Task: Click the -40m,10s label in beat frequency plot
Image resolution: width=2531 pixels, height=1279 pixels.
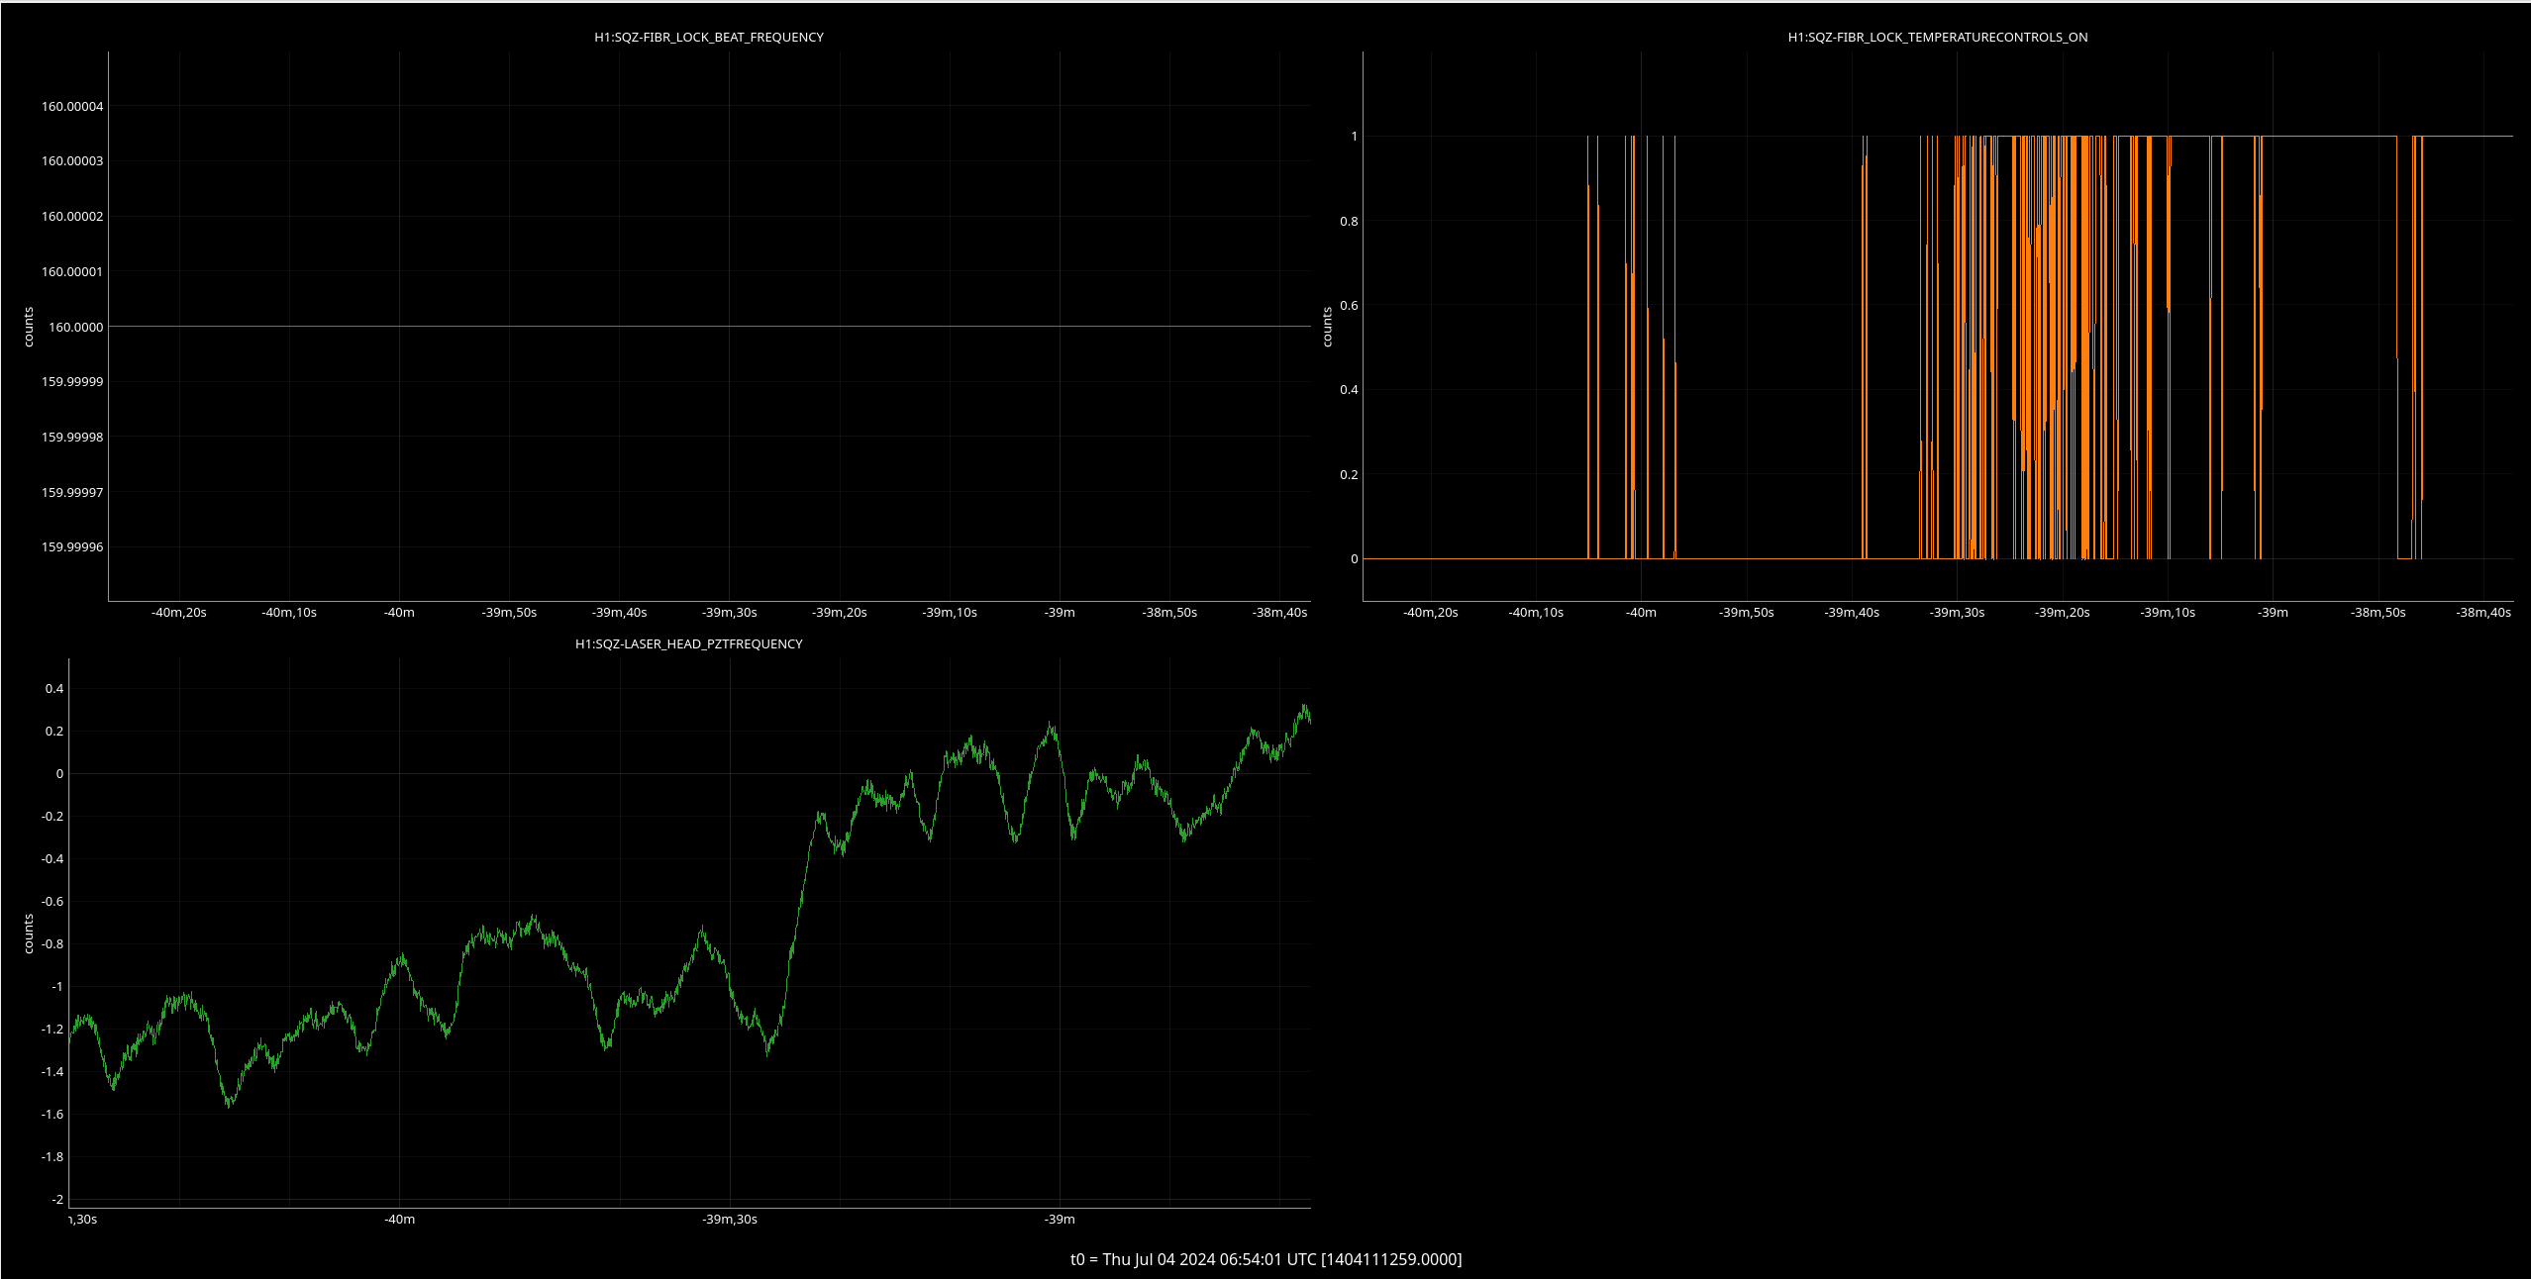Action: pyautogui.click(x=289, y=612)
